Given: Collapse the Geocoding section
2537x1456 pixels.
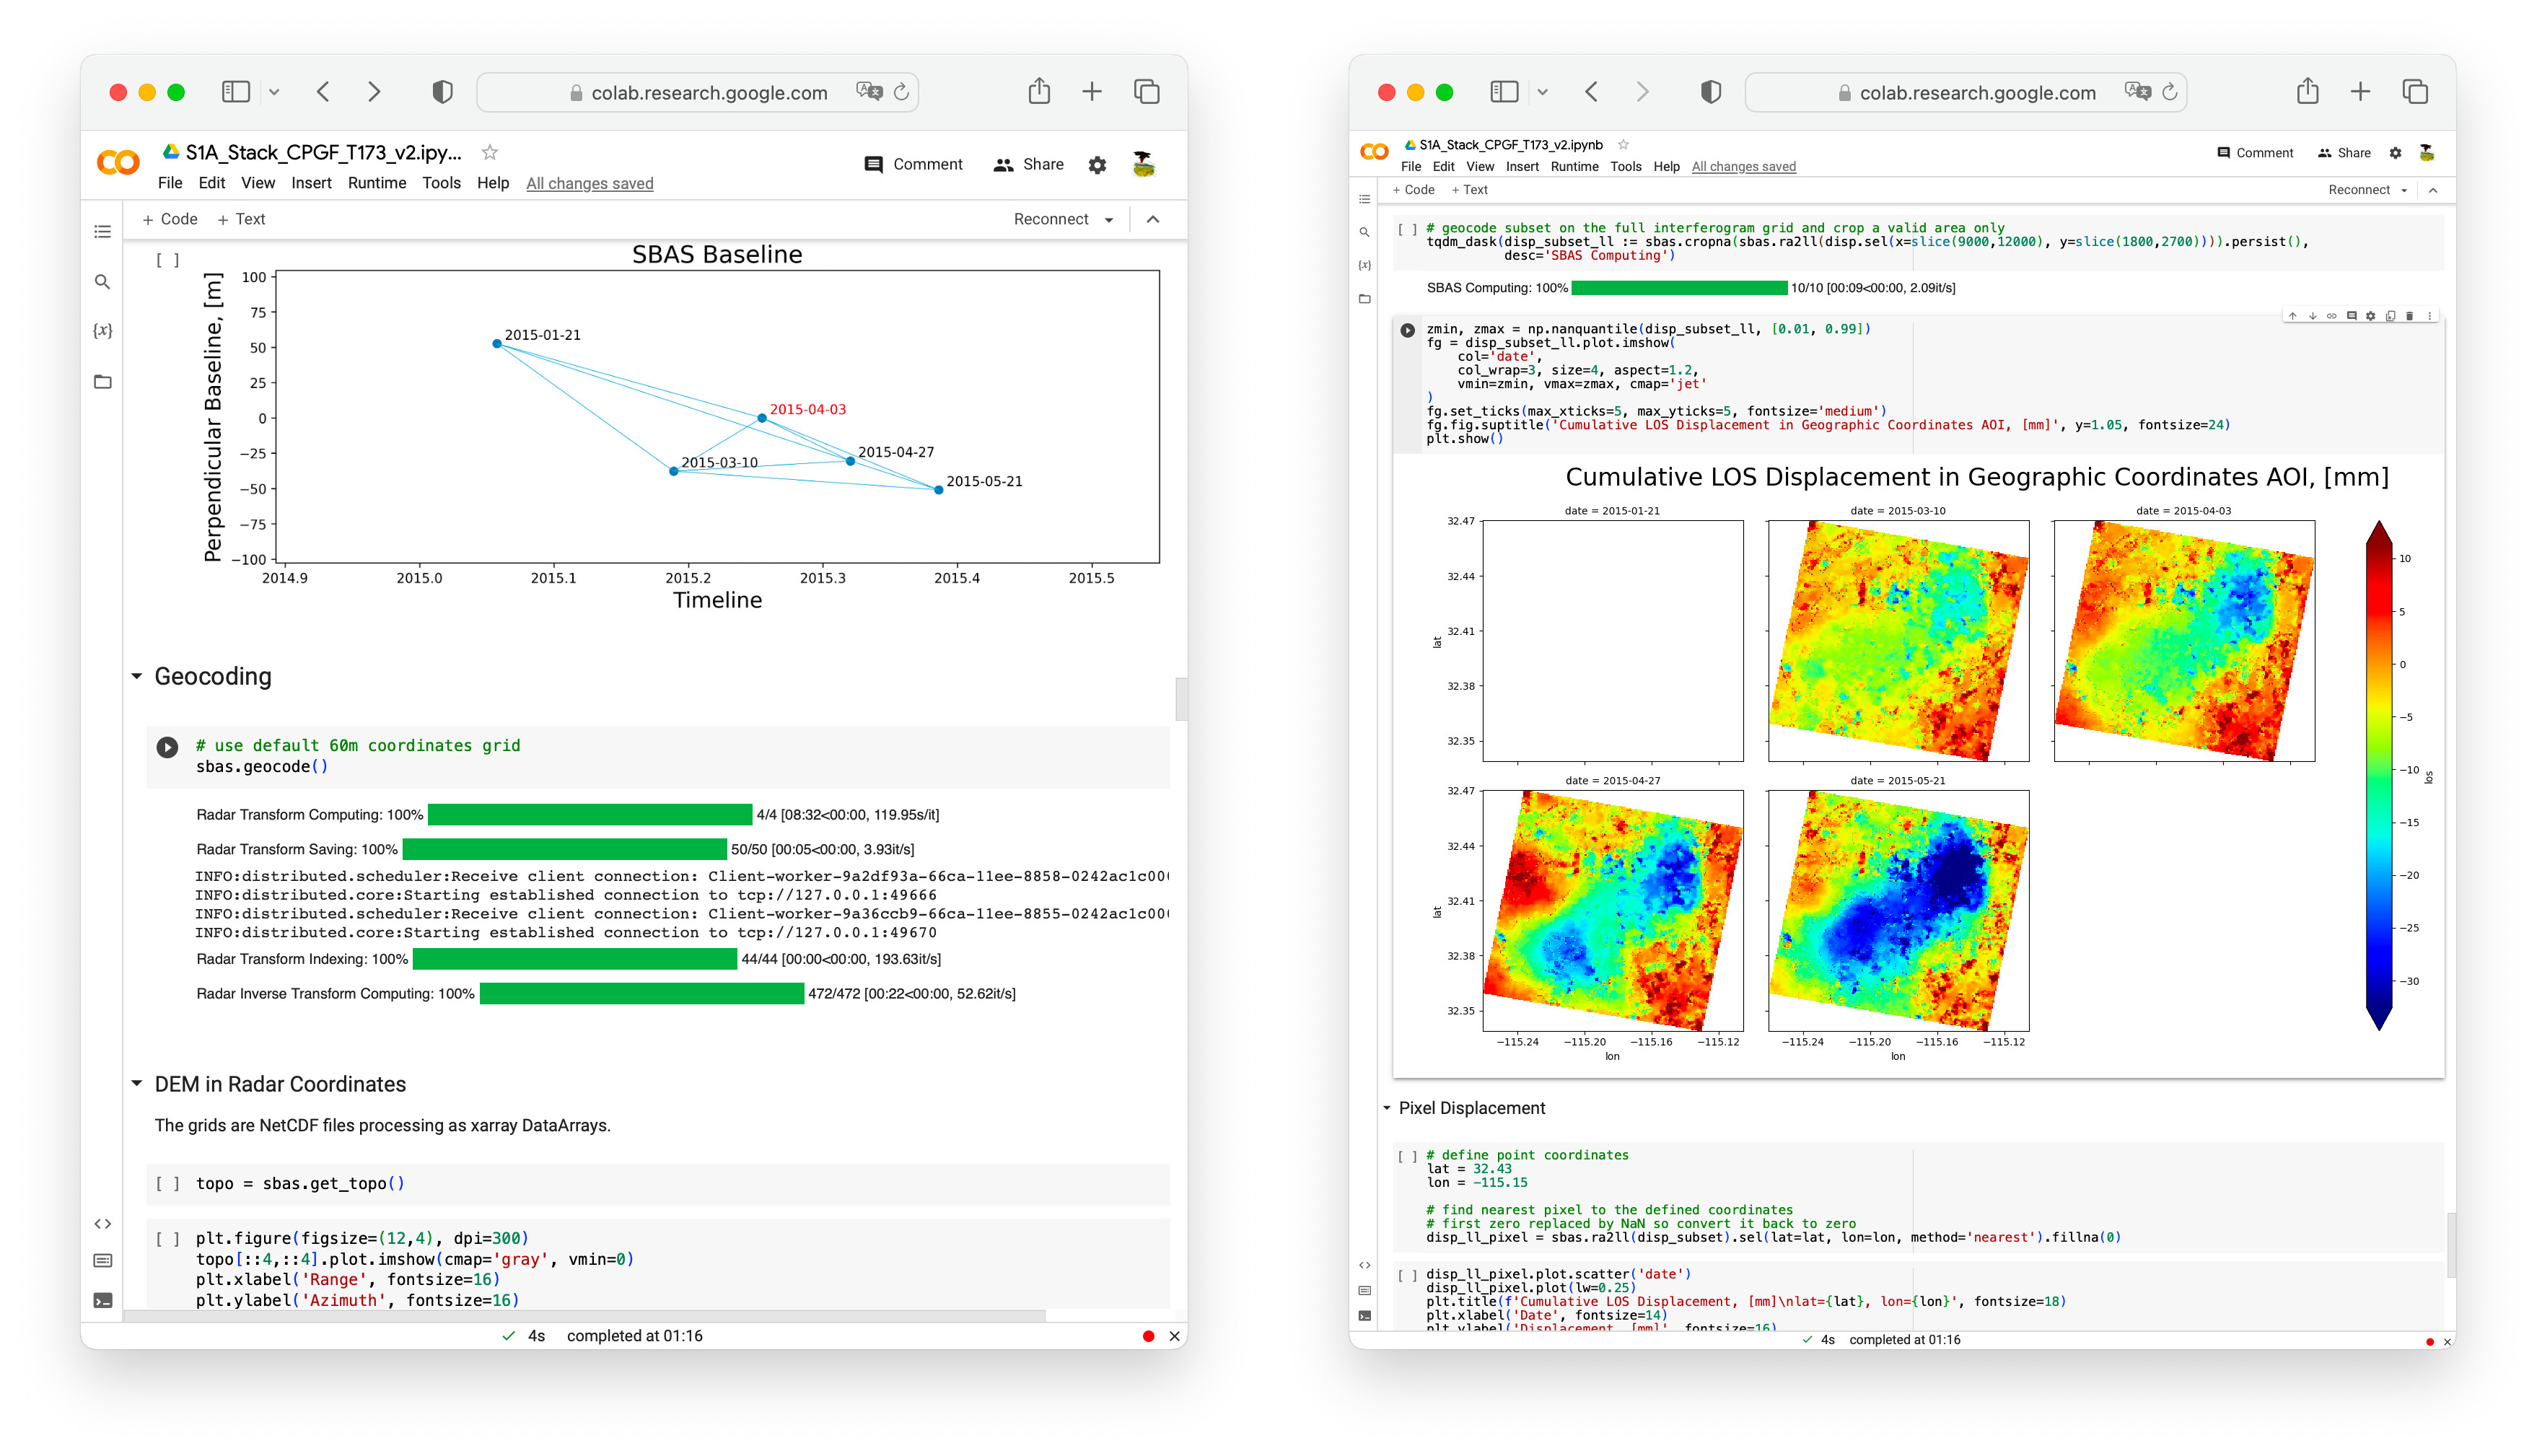Looking at the screenshot, I should (x=136, y=676).
